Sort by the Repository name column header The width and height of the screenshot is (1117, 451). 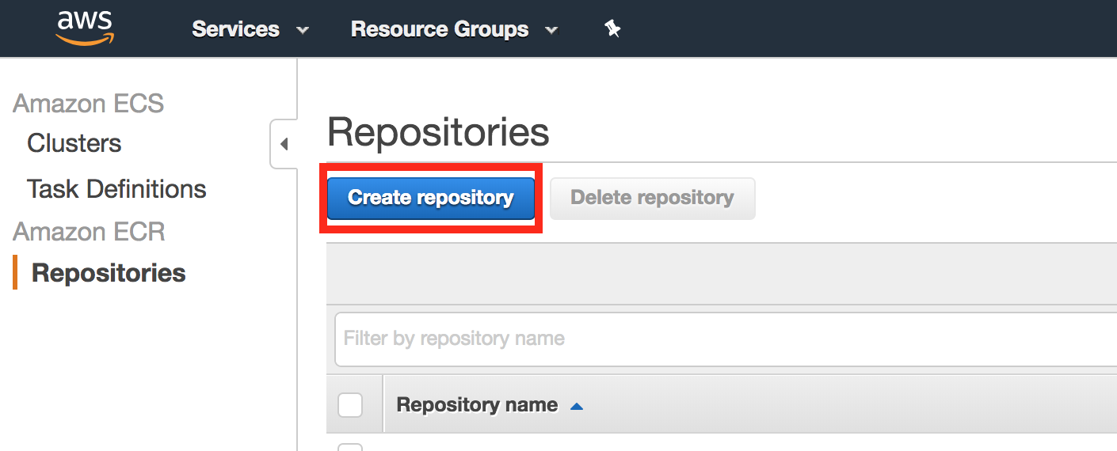(x=477, y=405)
